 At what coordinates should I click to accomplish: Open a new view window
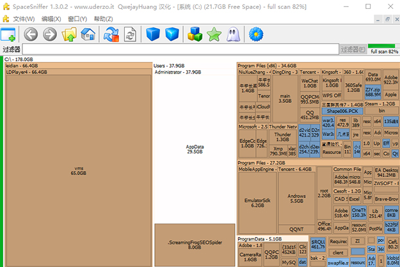9,34
